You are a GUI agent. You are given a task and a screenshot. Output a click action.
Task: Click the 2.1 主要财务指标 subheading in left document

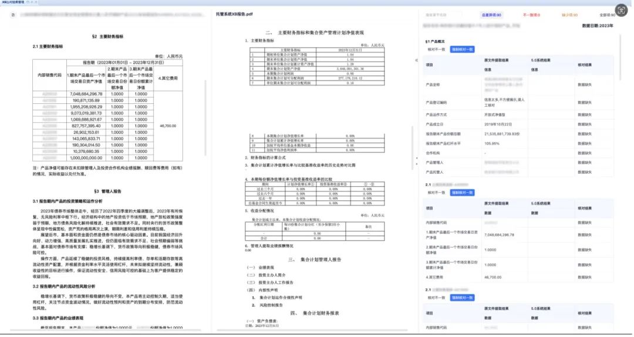(48, 46)
